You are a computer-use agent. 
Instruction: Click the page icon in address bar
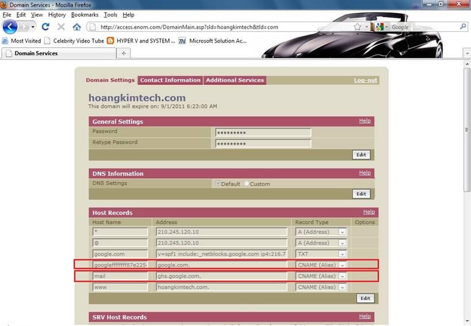coord(93,27)
